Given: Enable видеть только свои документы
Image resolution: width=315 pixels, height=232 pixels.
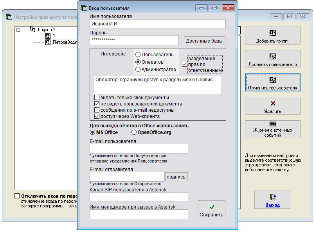Looking at the screenshot, I should click(97, 98).
